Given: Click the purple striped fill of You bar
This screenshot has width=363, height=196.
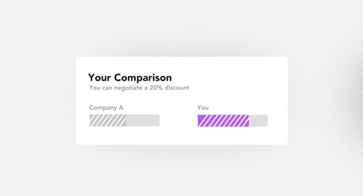Looking at the screenshot, I should 223,121.
